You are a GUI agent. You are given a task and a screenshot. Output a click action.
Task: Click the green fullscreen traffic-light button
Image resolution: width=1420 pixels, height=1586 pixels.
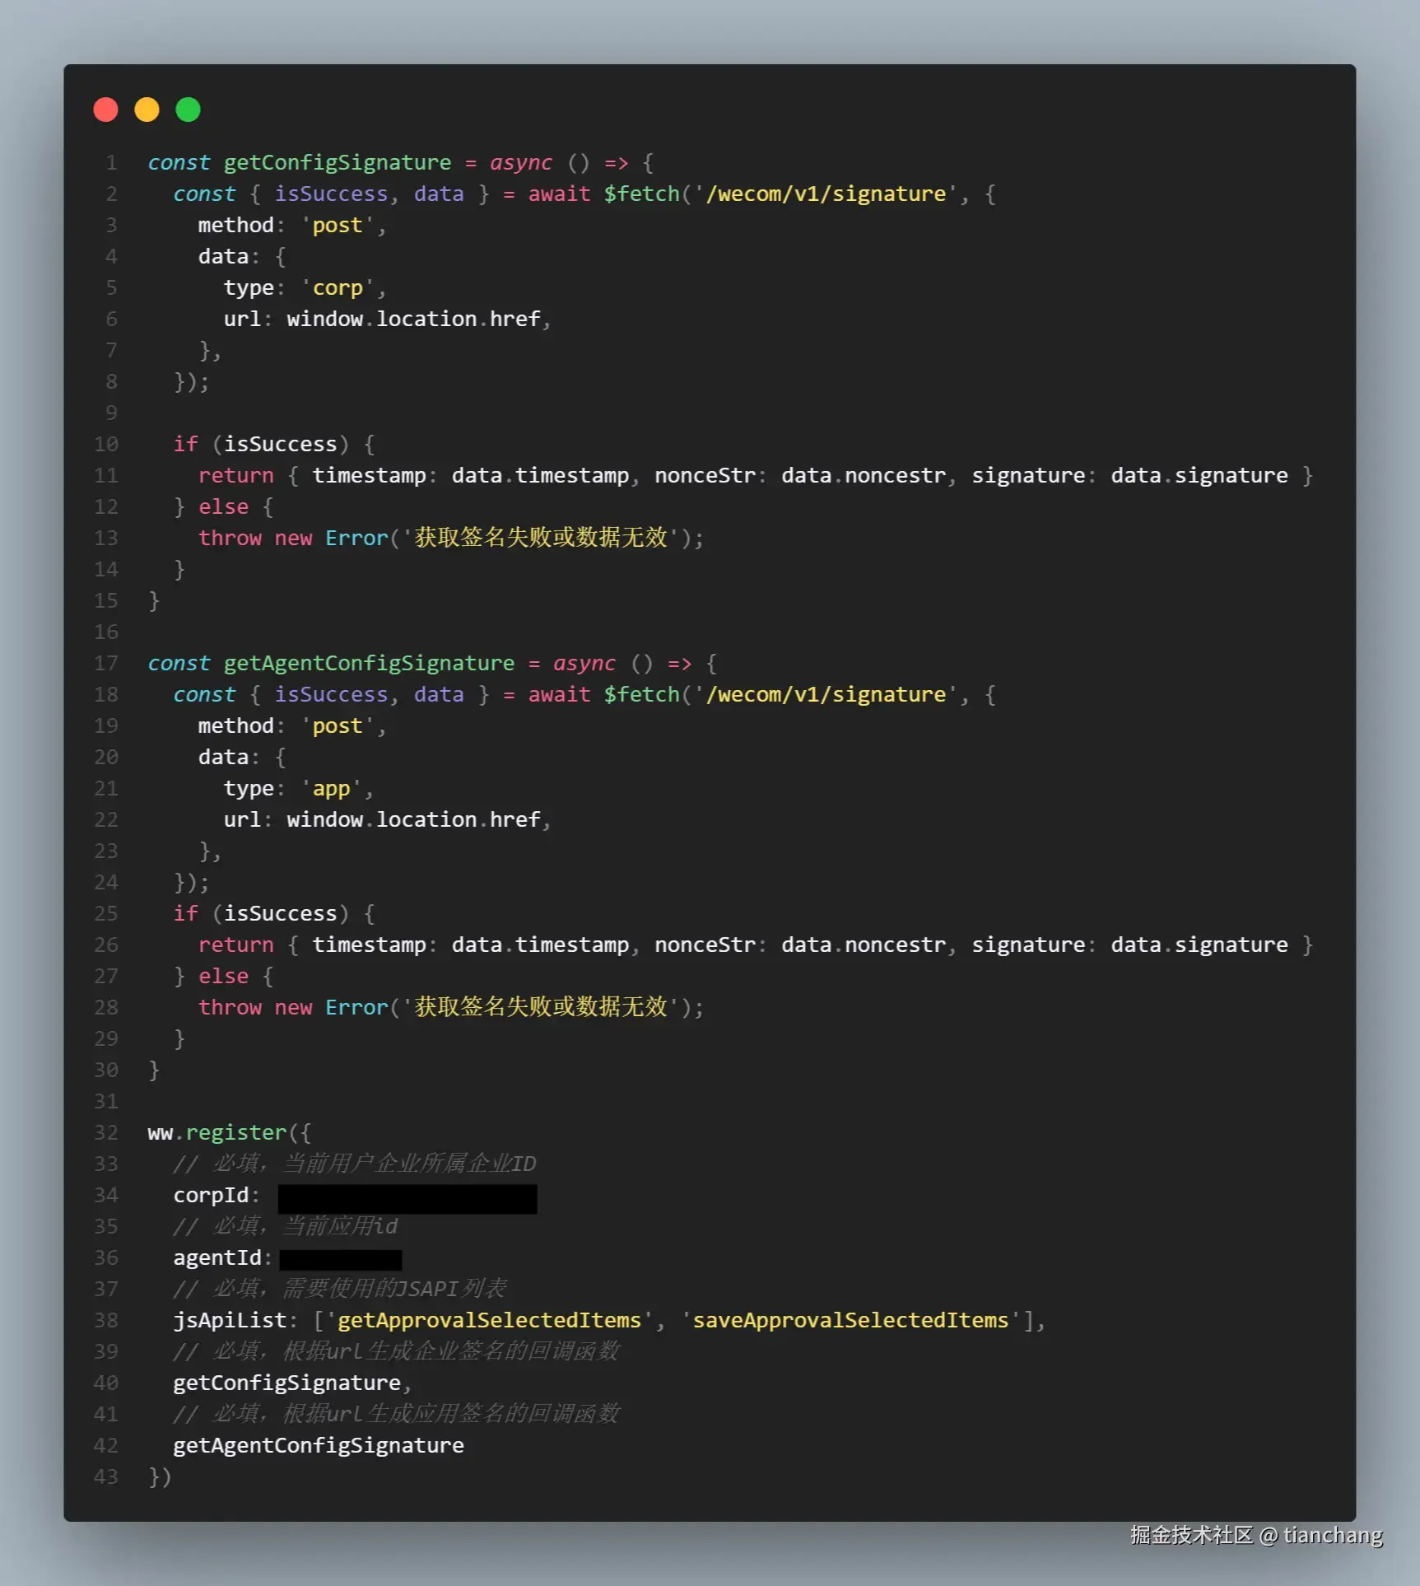pos(188,109)
